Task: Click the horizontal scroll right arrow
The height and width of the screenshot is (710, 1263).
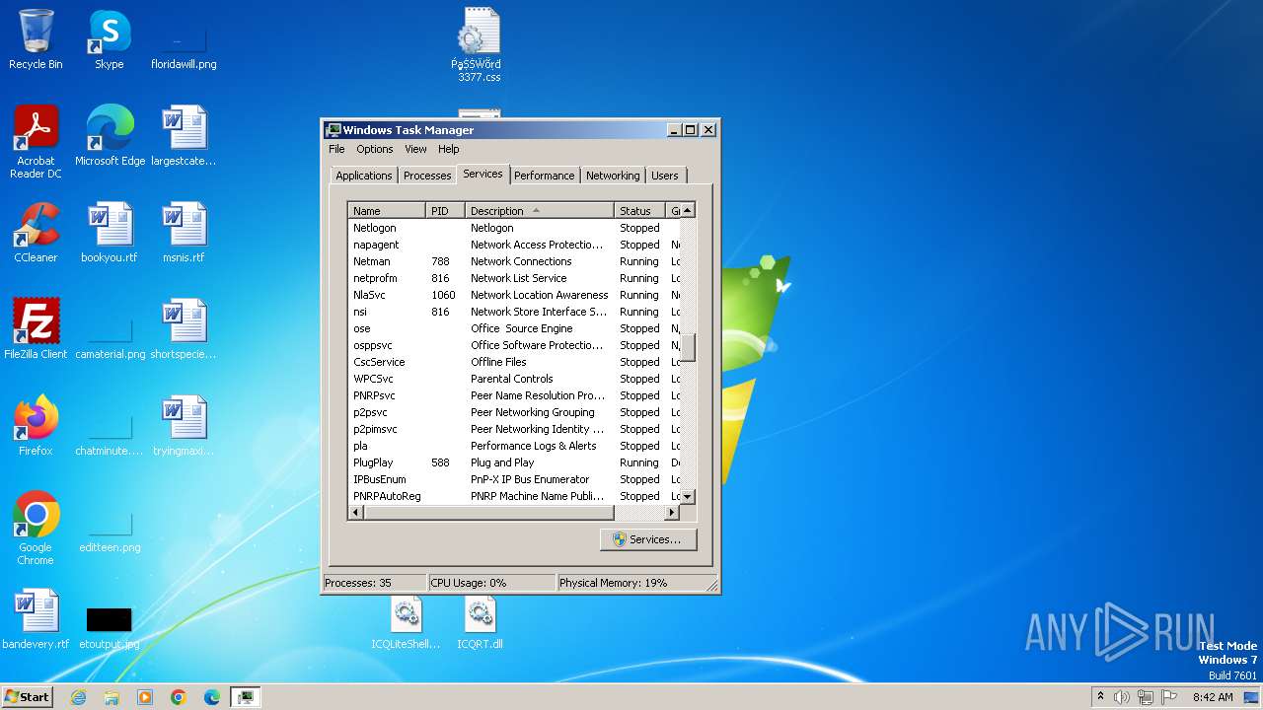Action: [672, 513]
